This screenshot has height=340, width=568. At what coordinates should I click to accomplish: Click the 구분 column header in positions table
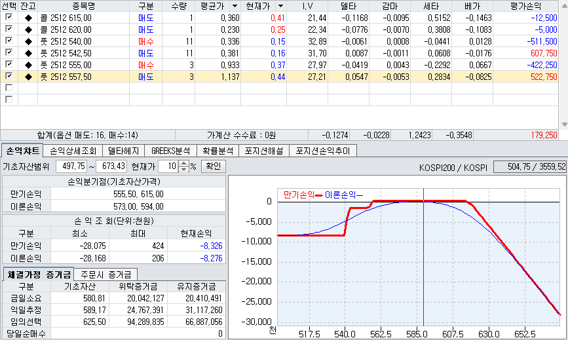(146, 6)
